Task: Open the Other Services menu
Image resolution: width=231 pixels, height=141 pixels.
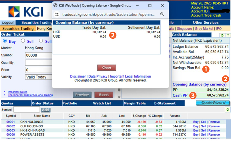Action: (x=206, y=23)
